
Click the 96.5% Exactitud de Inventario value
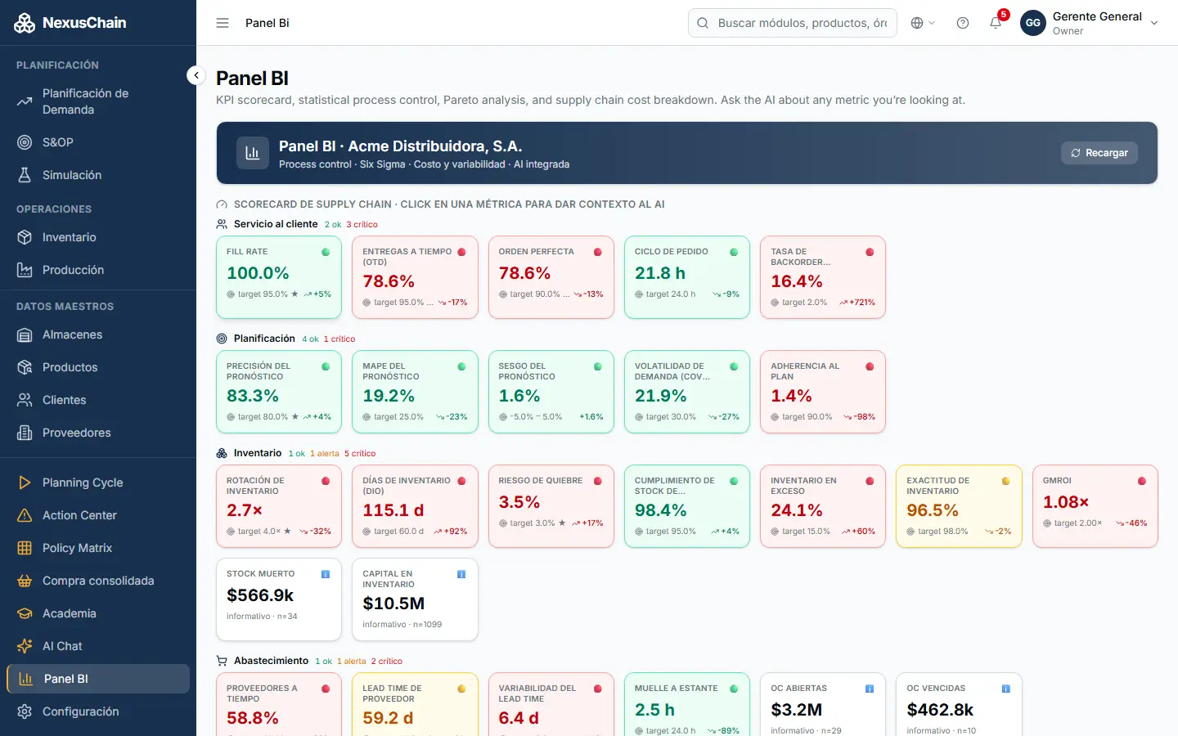(933, 510)
